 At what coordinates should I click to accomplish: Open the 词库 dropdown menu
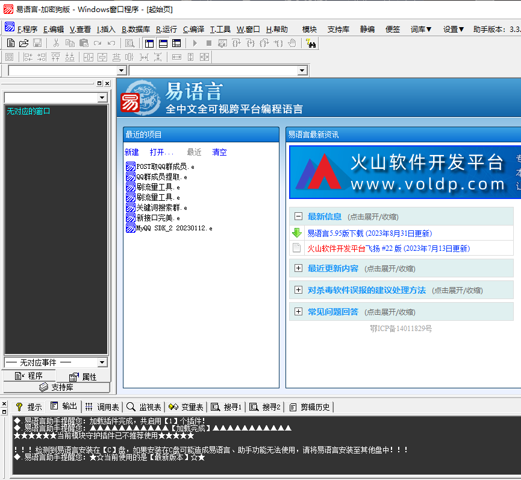point(421,30)
